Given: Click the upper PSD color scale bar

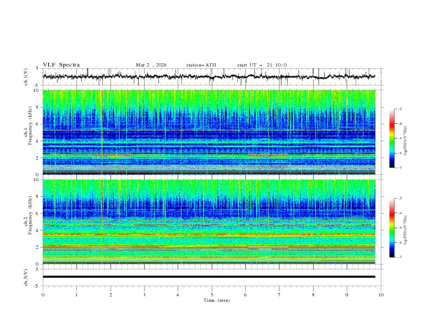Looking at the screenshot, I should coord(392,138).
